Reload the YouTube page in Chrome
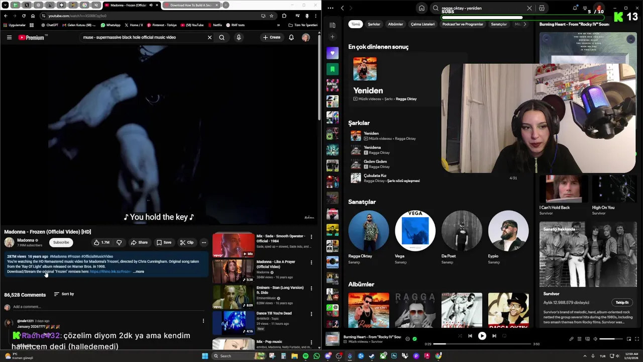The height and width of the screenshot is (362, 643). click(x=23, y=16)
